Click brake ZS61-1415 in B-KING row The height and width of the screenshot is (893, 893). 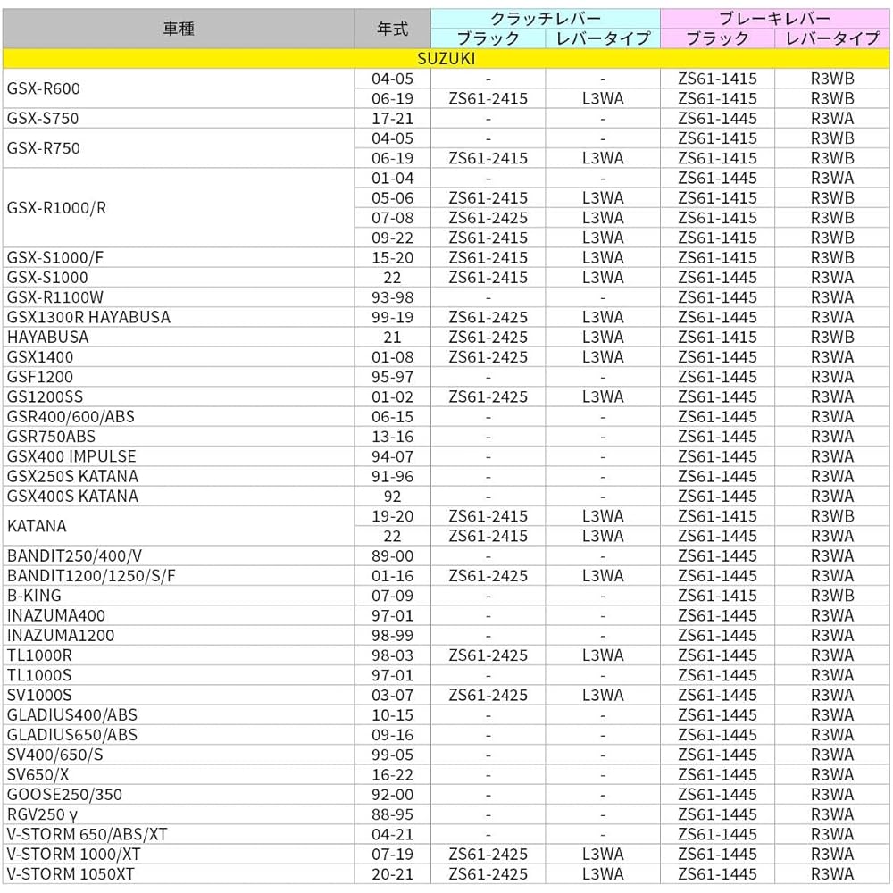coord(717,596)
